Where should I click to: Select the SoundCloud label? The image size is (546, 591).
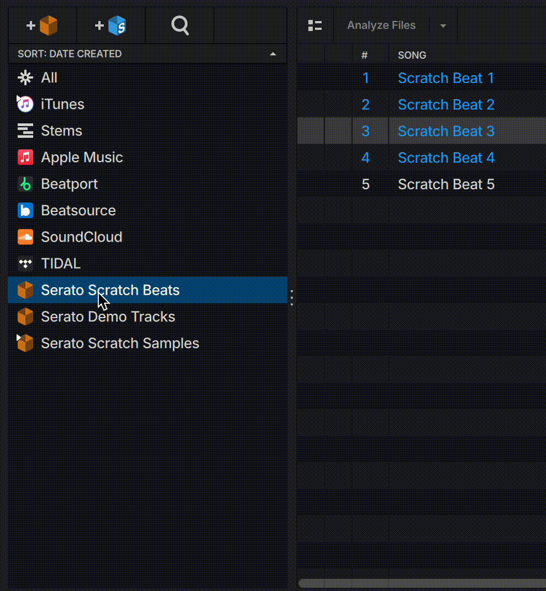pyautogui.click(x=81, y=237)
